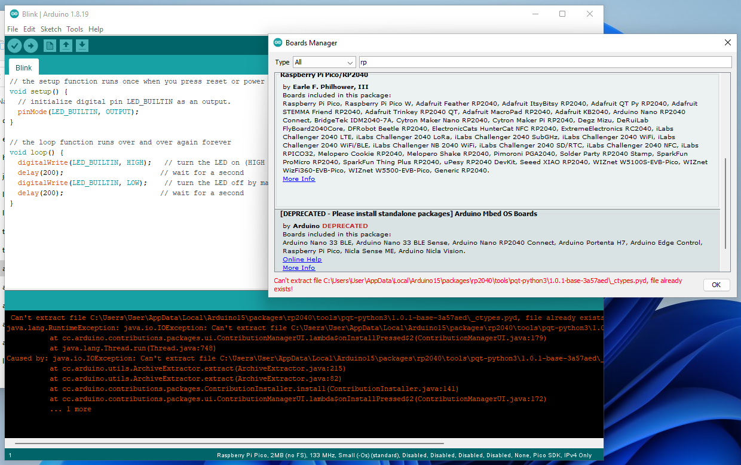This screenshot has height=465, width=741.
Task: Open a sketch with the Open icon
Action: pos(66,46)
